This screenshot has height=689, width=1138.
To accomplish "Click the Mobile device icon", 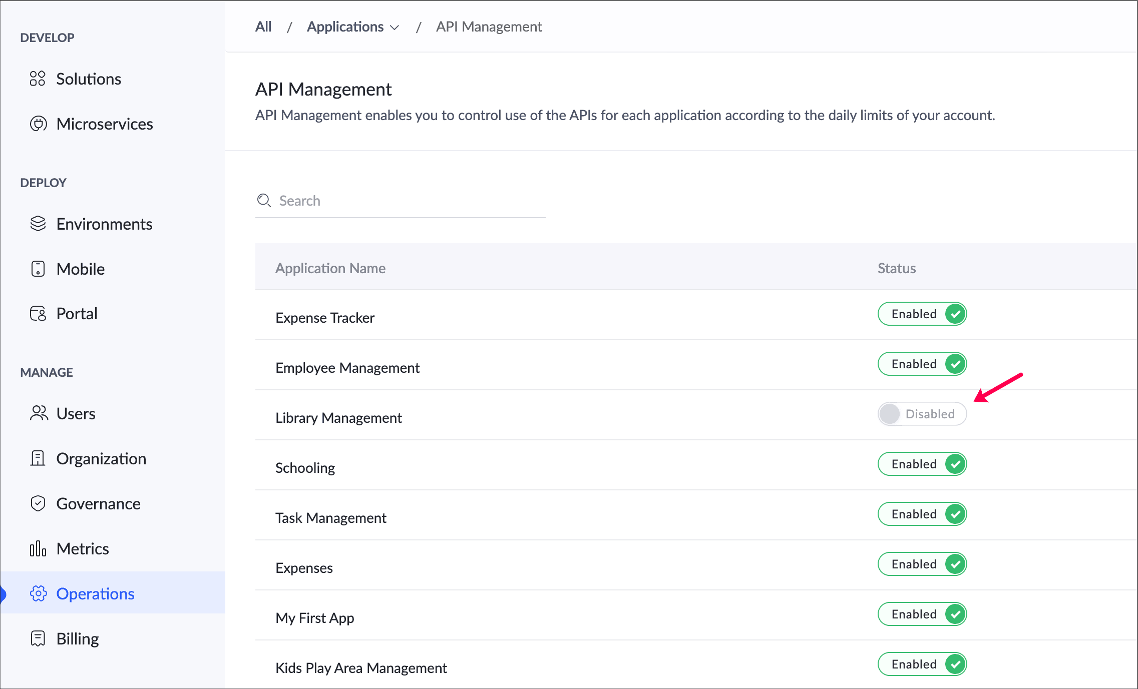I will (x=38, y=269).
